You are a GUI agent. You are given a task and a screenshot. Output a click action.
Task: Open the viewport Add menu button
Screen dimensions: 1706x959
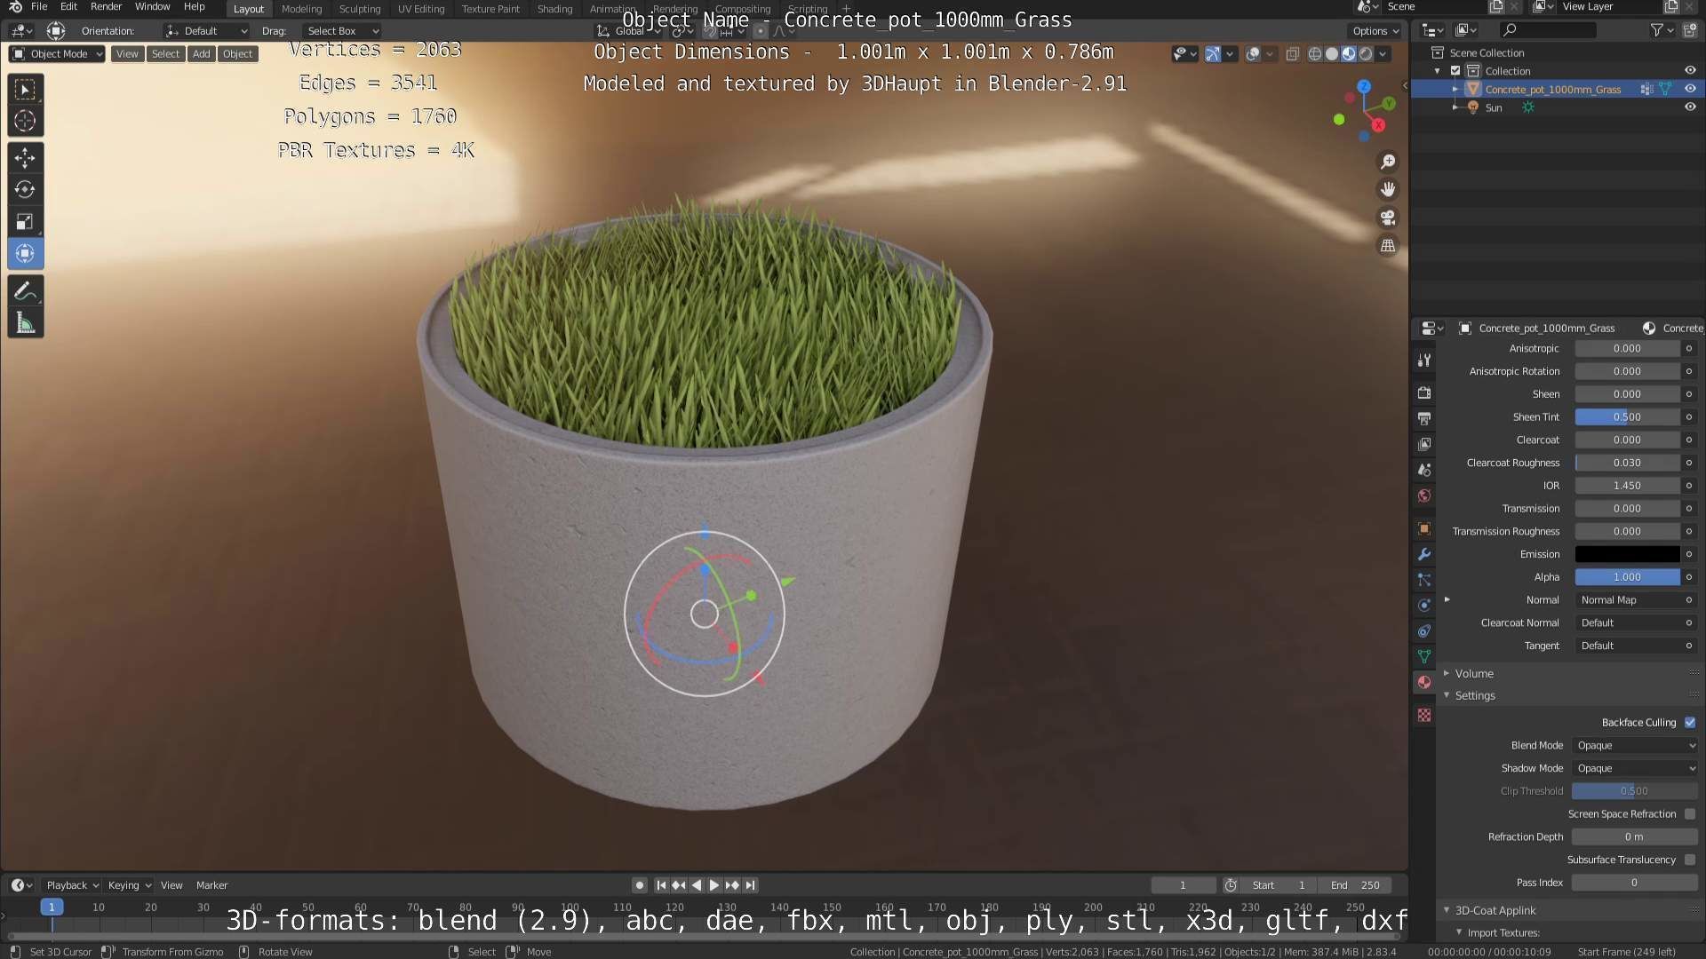[x=202, y=54]
